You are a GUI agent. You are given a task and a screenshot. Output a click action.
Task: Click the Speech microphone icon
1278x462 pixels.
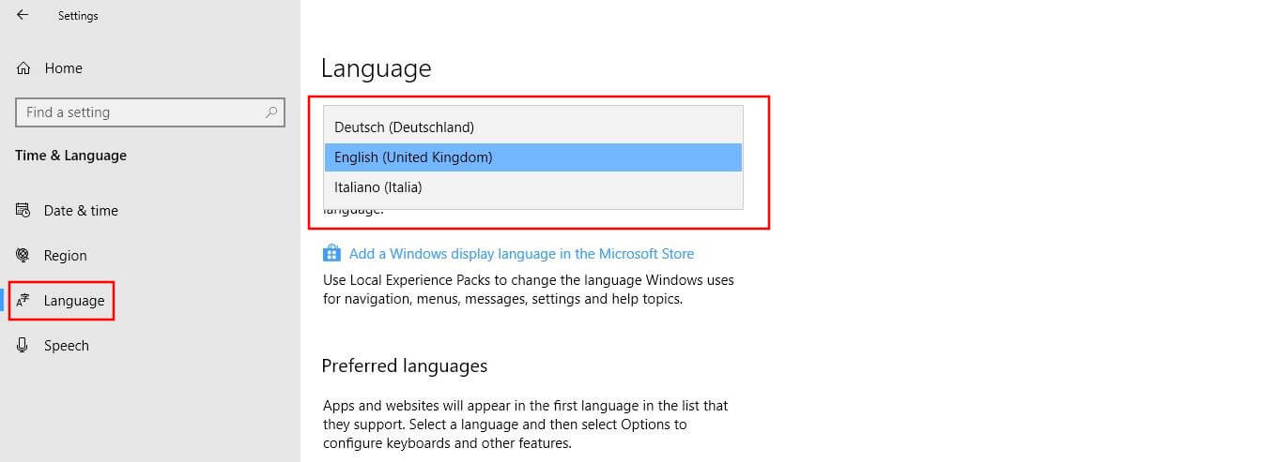pyautogui.click(x=23, y=346)
